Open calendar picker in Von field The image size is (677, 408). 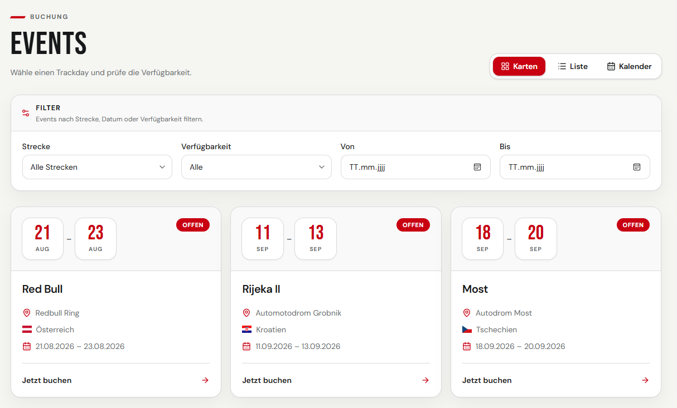click(x=477, y=167)
